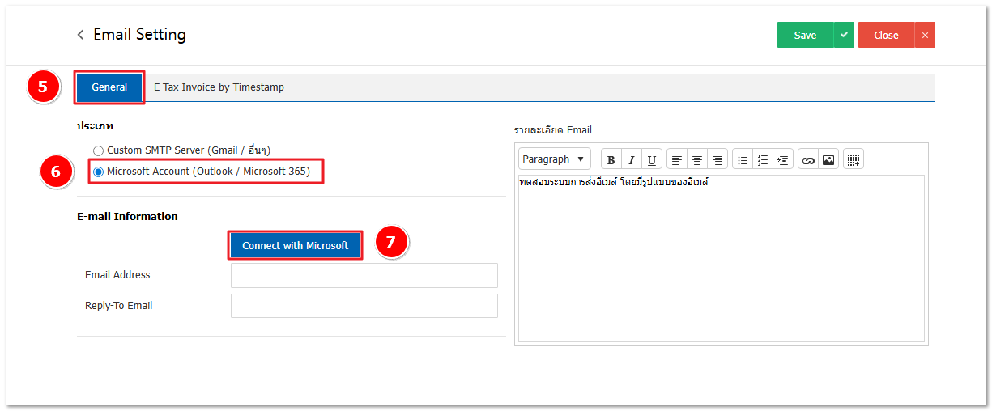This screenshot has width=992, height=411.
Task: Open E-Tax Invoice by Timestamp tab
Action: click(219, 87)
